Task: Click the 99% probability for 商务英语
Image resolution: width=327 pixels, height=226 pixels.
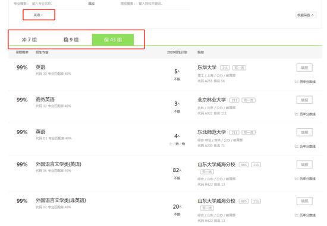Action: 22,100
